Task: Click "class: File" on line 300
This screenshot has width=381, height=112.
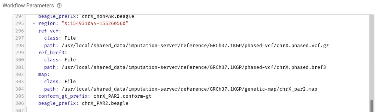Action: tap(60, 60)
